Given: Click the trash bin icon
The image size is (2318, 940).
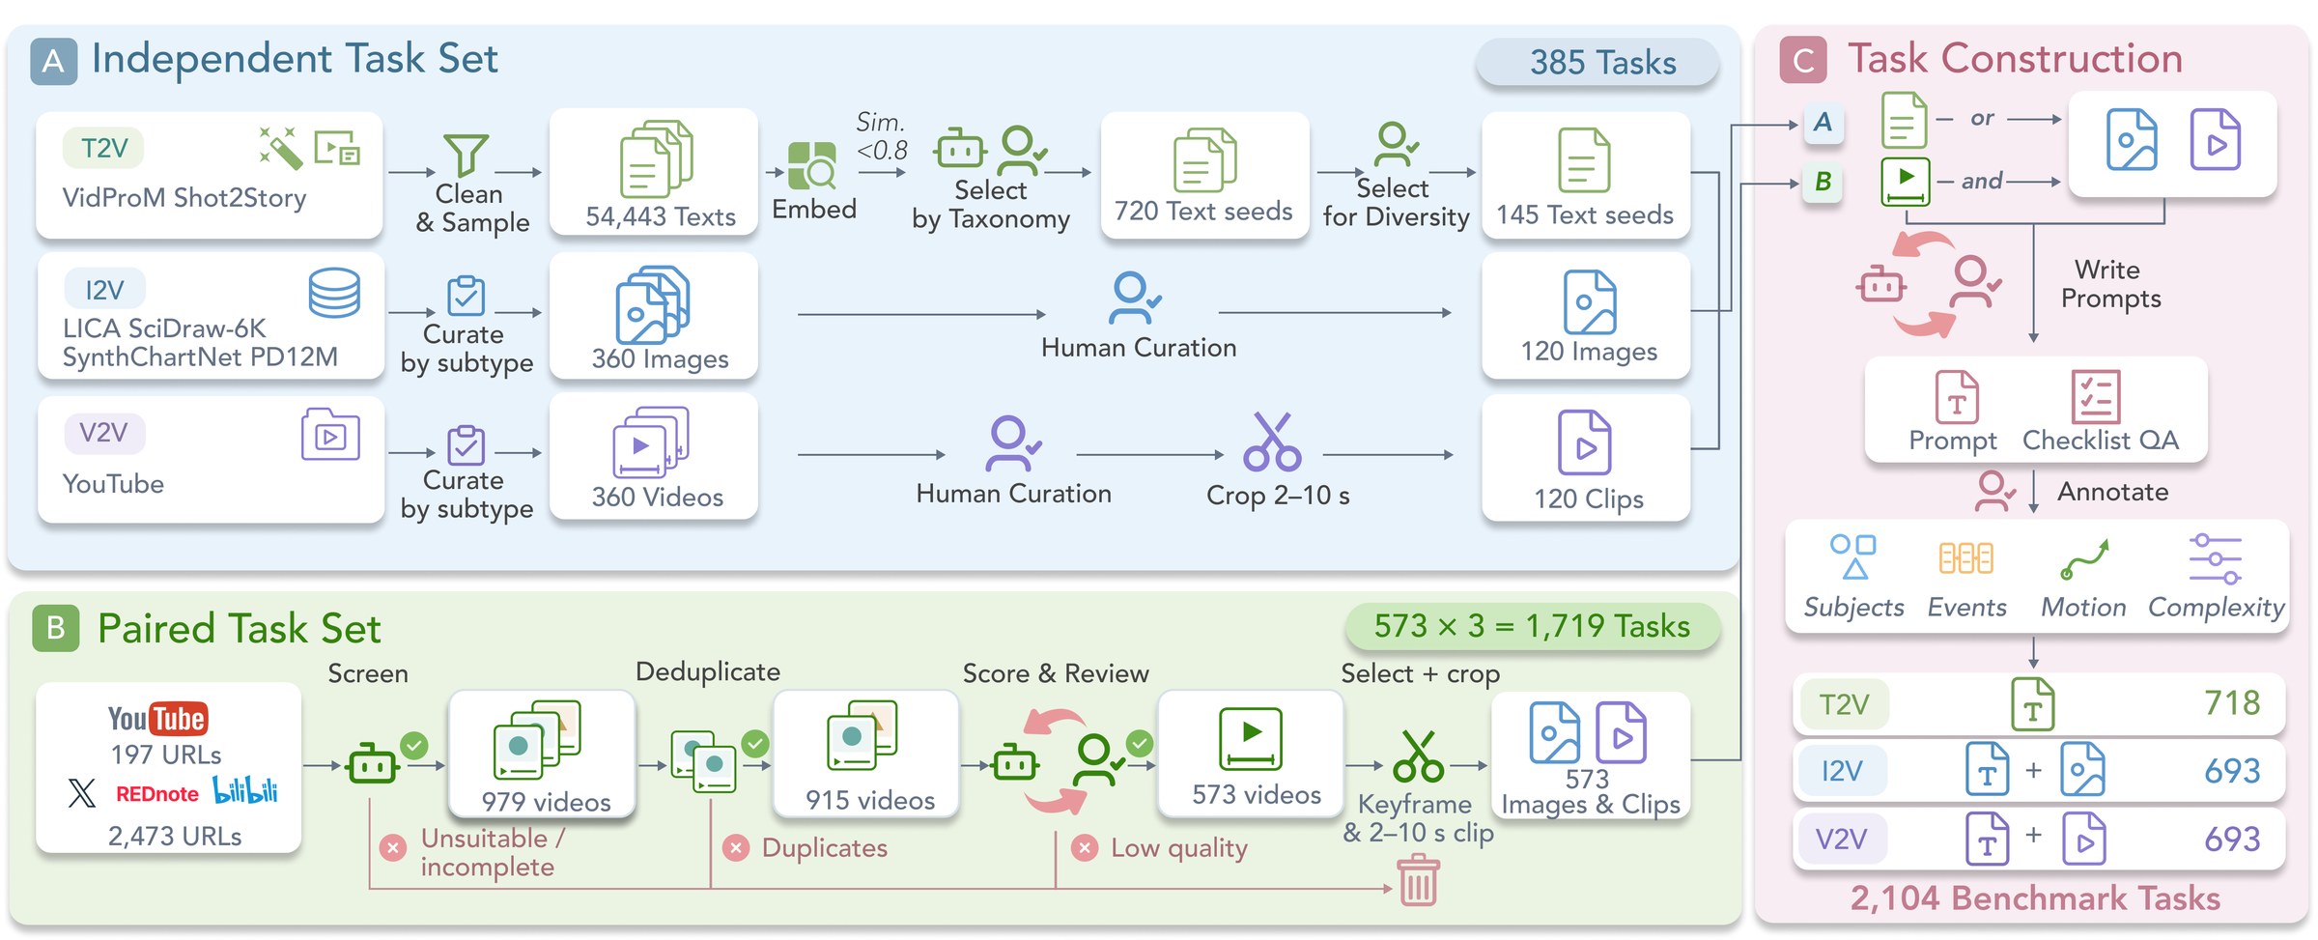Looking at the screenshot, I should [1419, 881].
